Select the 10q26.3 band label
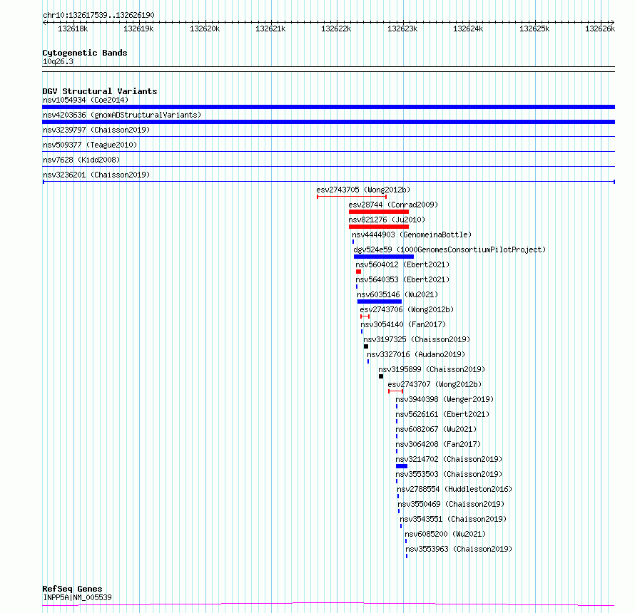 58,61
